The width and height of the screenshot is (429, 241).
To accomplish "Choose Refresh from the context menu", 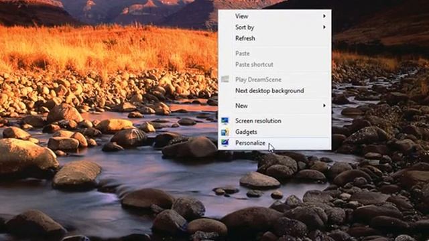I will tap(274, 38).
